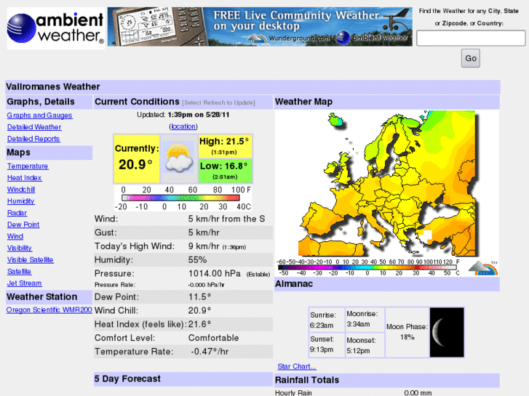Screen dimensions: 529x396
Task: Click the temperature color scale bar
Action: (x=180, y=198)
